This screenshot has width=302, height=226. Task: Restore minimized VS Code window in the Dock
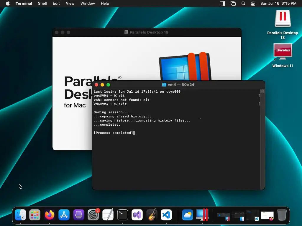pyautogui.click(x=253, y=215)
